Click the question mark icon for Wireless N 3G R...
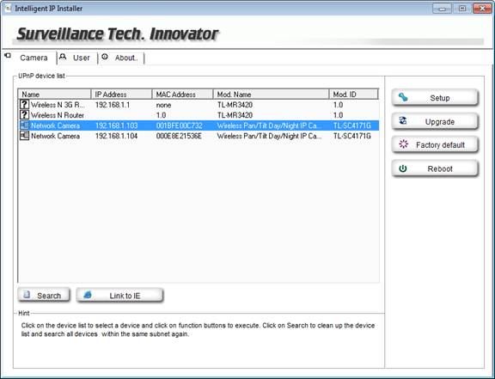The height and width of the screenshot is (379, 495). point(24,105)
